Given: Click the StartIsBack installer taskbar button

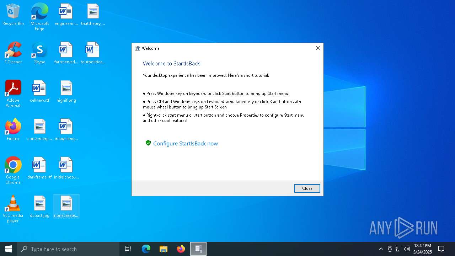Looking at the screenshot, I should (x=198, y=249).
